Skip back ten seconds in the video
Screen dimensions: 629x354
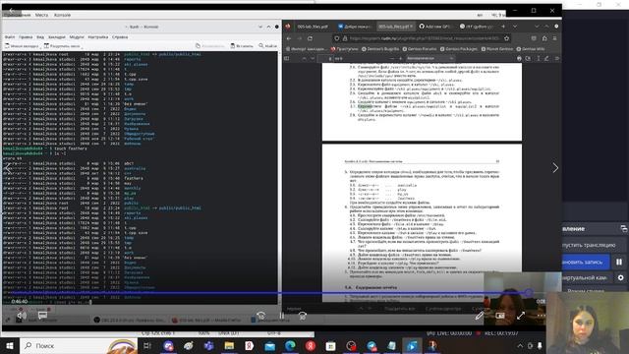[260, 316]
